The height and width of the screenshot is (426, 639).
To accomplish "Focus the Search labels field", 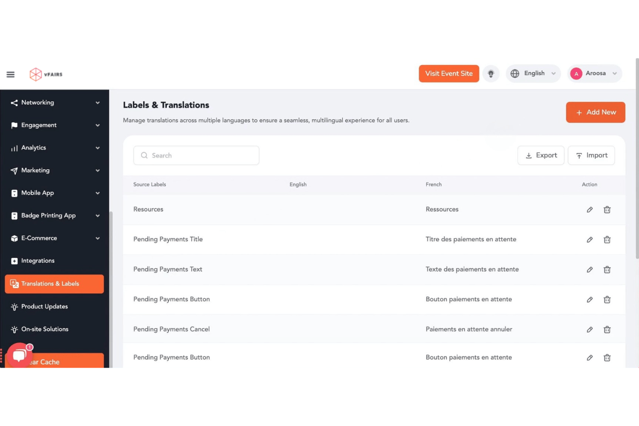I will click(x=196, y=155).
